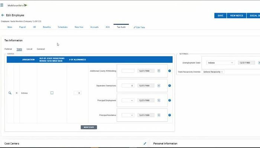The height and width of the screenshot is (148, 260).
Task: Go to the New Hire tab
Action: coord(79,27)
